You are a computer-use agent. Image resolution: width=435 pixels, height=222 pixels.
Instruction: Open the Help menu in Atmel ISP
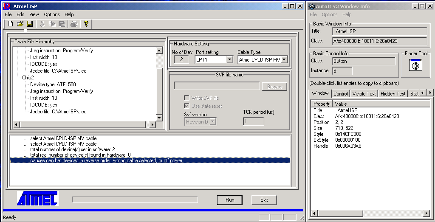click(69, 14)
